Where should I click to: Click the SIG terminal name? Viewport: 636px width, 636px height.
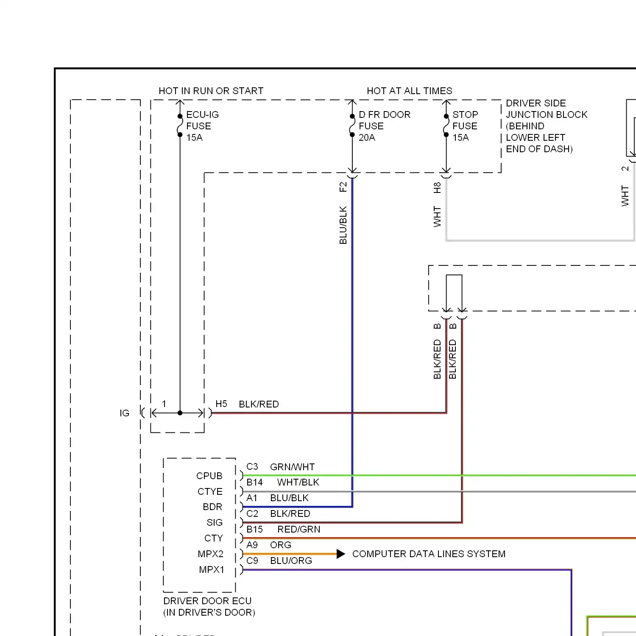pyautogui.click(x=215, y=522)
